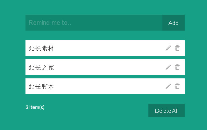Viewport: 207px width, 130px height.
Task: Click the Delete All button
Action: (x=167, y=111)
